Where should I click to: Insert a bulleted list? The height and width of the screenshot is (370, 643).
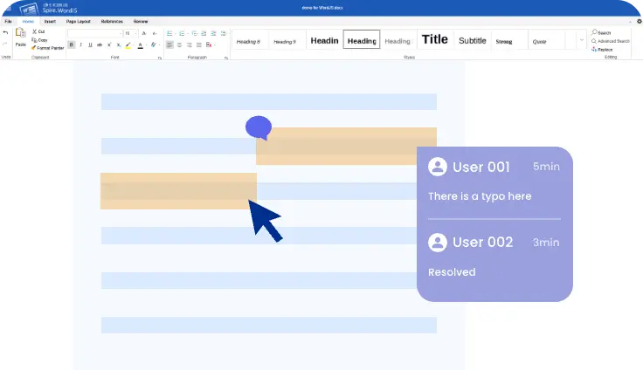click(169, 33)
